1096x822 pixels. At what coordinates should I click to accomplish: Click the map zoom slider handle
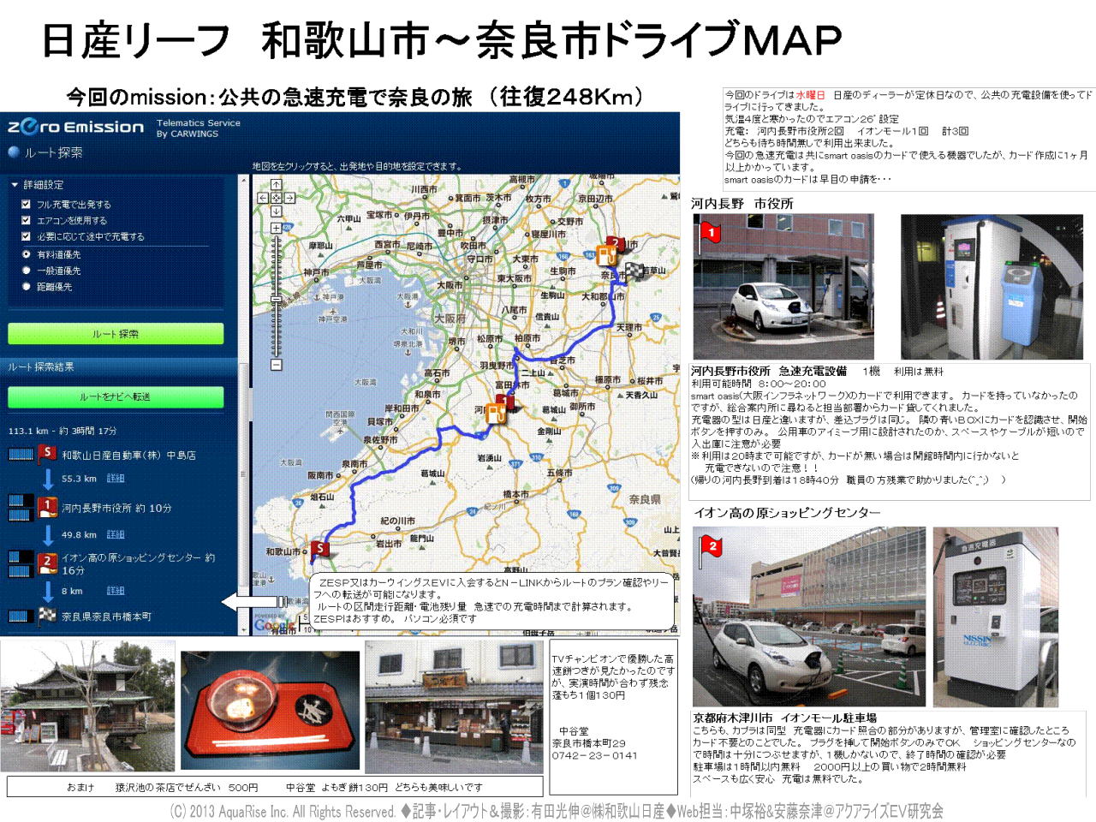coord(276,299)
